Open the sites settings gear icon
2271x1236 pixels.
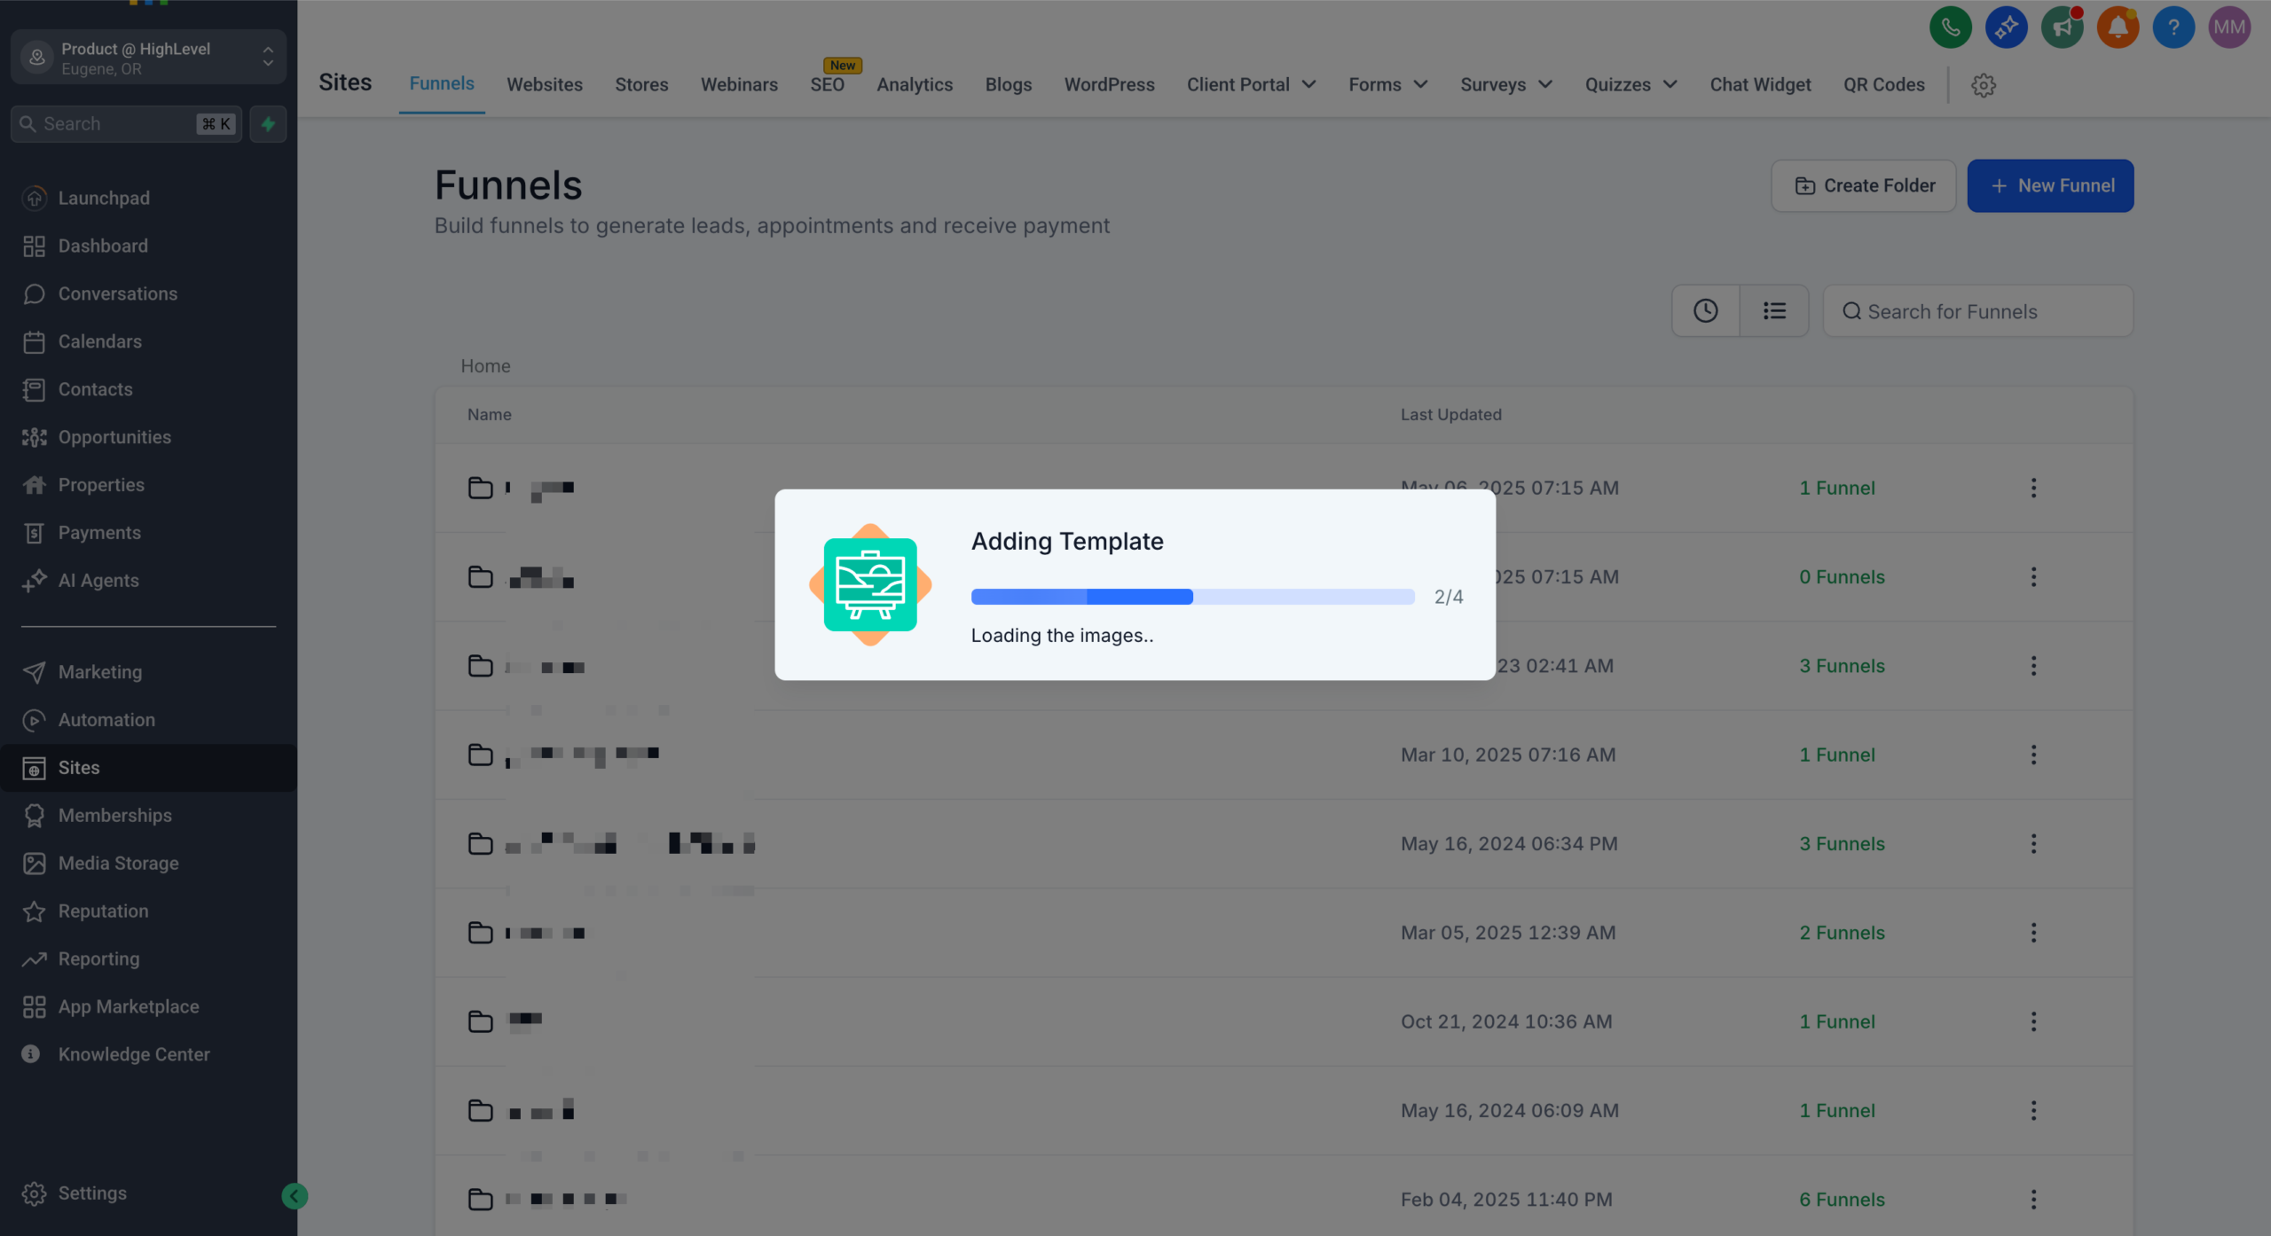point(1984,84)
